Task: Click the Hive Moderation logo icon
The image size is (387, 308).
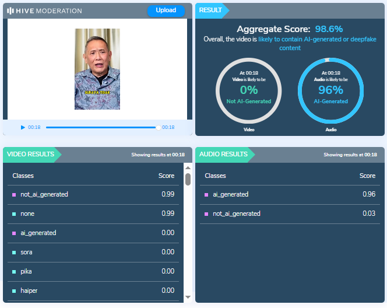Action: (10, 10)
